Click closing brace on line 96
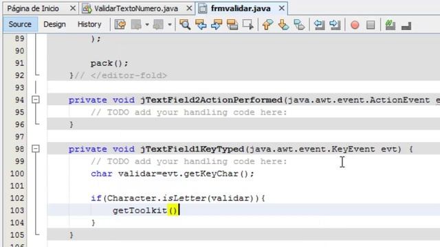This screenshot has height=247, width=440. pyautogui.click(x=71, y=124)
